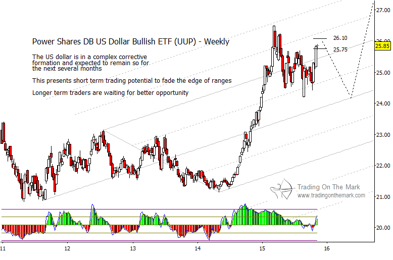This screenshot has height=260, width=393.
Task: Click the year 13 label on time axis
Action: pos(133,248)
